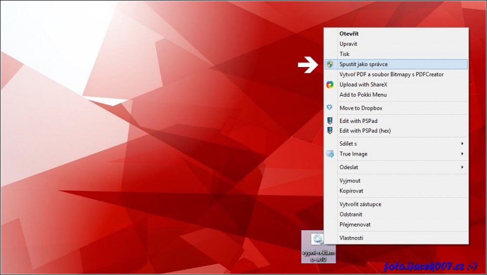Select Add to Pokki Menu
The image size is (487, 275).
coord(363,95)
